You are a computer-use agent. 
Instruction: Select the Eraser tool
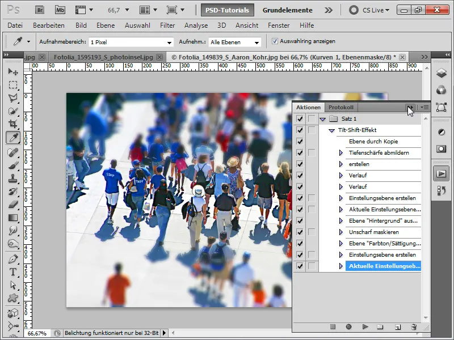point(13,205)
